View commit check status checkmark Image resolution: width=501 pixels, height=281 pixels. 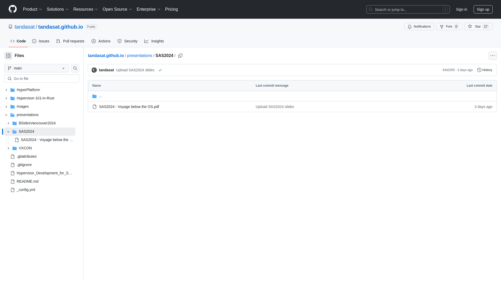(x=160, y=70)
